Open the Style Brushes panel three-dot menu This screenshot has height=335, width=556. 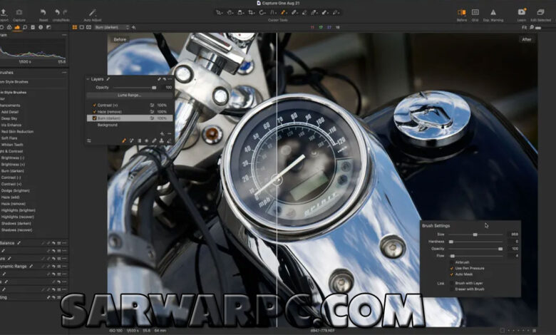pos(64,72)
